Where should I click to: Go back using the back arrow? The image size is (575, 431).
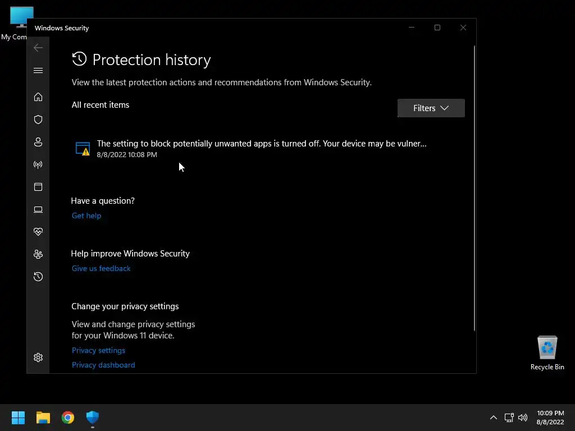pyautogui.click(x=38, y=48)
